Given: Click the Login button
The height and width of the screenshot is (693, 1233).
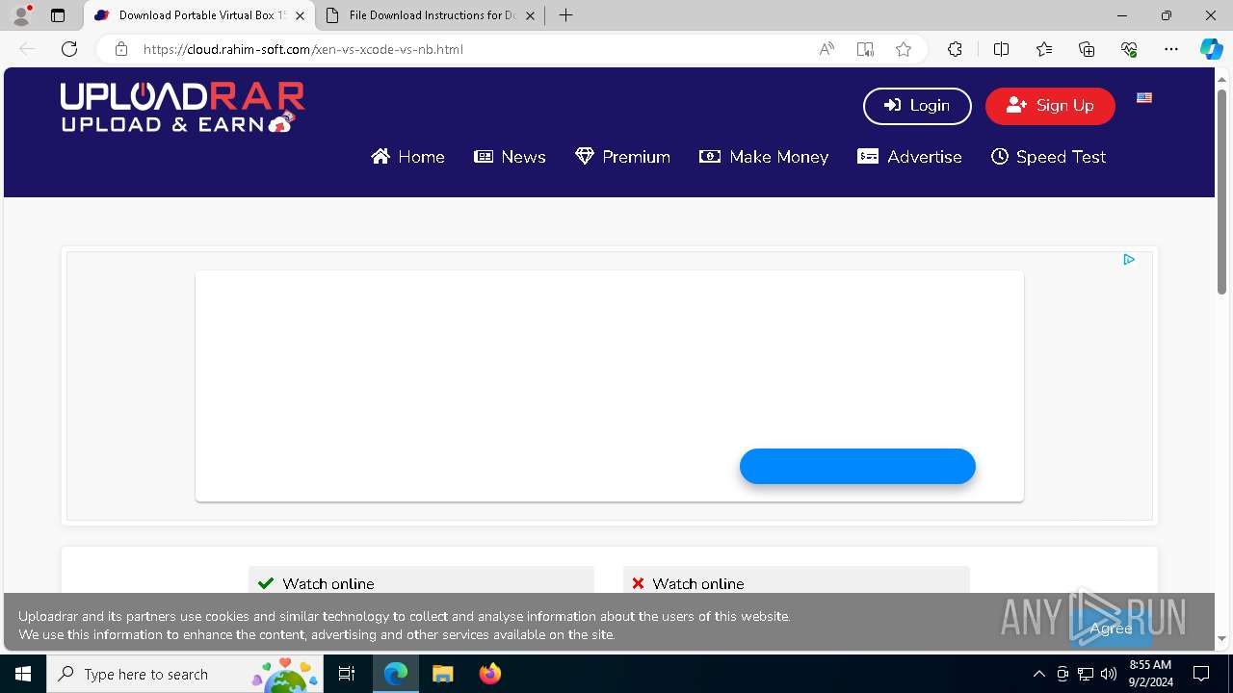Looking at the screenshot, I should click(917, 106).
